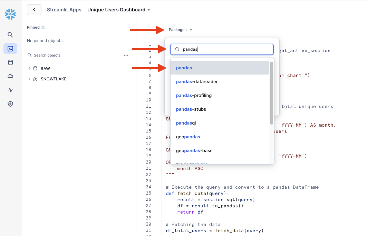Open the object browser more options menu
Image resolution: width=368 pixels, height=236 pixels.
126,55
